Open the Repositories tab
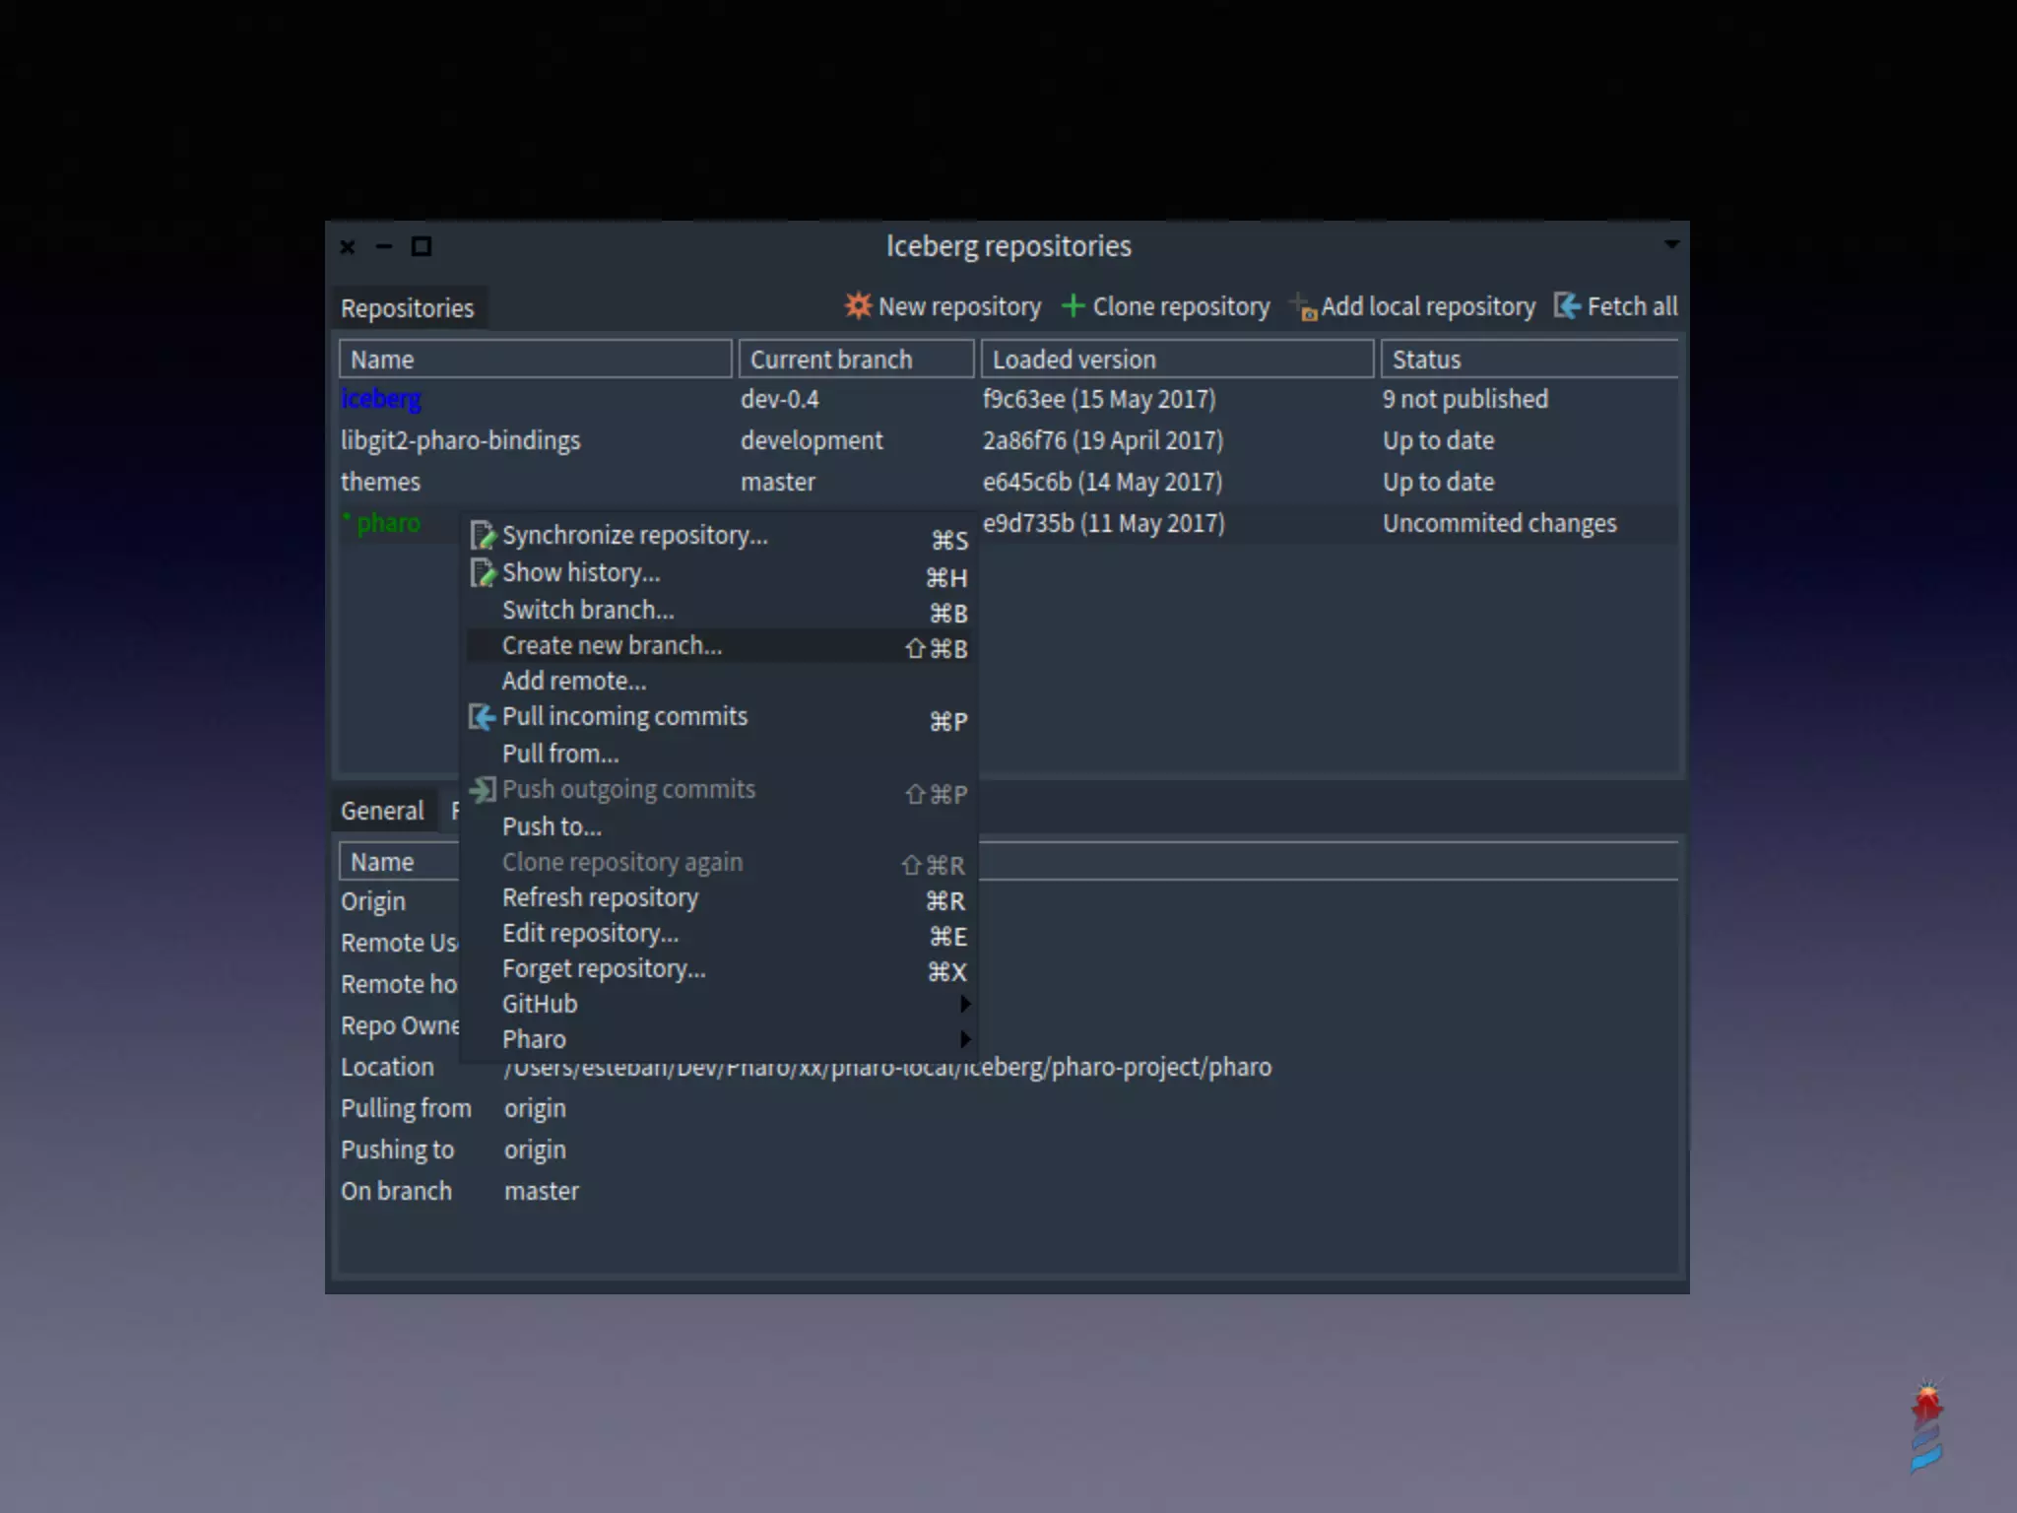Viewport: 2017px width, 1513px height. pyautogui.click(x=407, y=308)
